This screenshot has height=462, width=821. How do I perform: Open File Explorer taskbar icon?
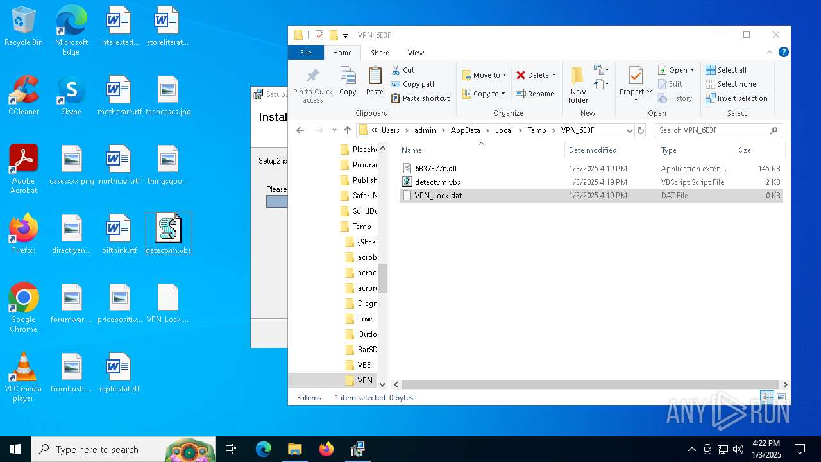click(294, 449)
